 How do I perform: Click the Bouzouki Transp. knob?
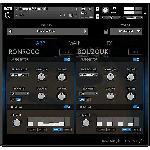(131, 96)
